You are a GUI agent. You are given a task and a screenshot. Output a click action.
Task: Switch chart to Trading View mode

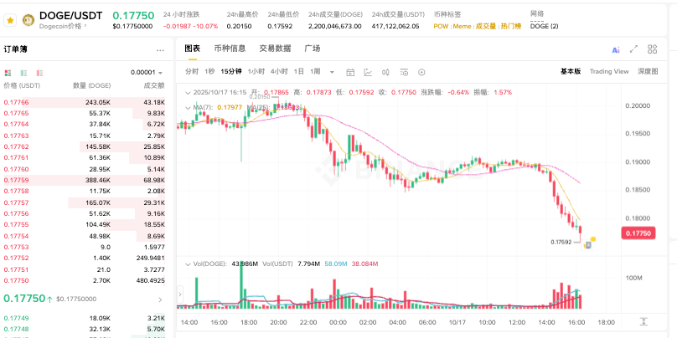[609, 72]
